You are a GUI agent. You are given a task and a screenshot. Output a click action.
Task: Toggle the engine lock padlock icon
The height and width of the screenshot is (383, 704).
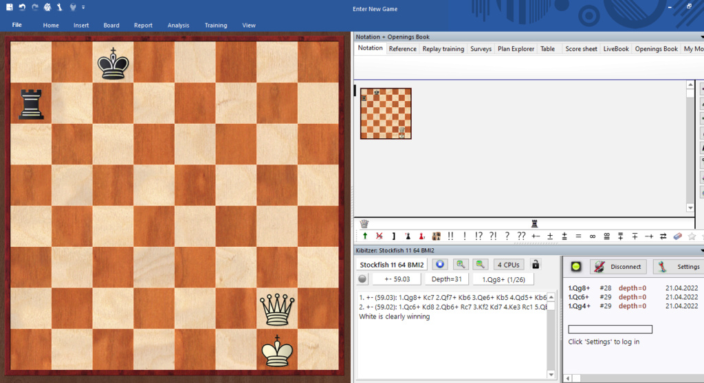point(536,265)
